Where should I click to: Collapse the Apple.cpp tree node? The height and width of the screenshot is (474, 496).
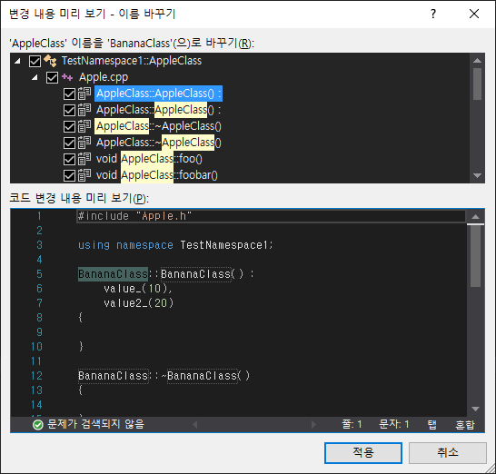[x=35, y=77]
